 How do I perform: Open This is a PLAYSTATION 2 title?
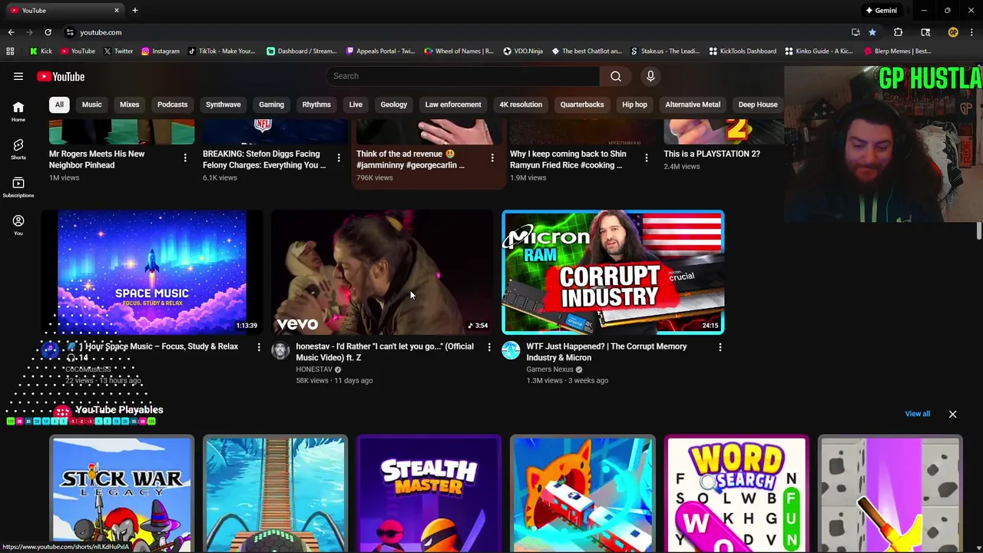coord(712,154)
